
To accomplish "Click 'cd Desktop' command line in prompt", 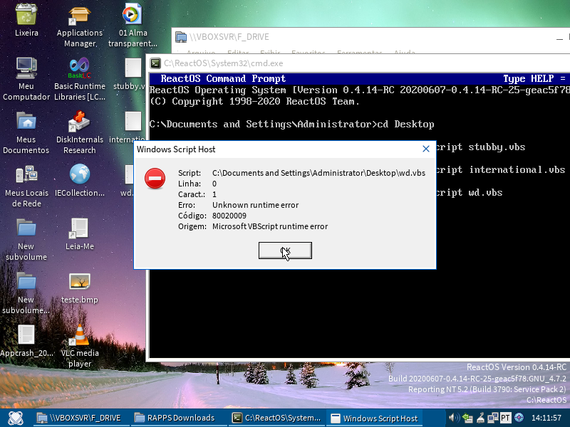I will point(405,124).
